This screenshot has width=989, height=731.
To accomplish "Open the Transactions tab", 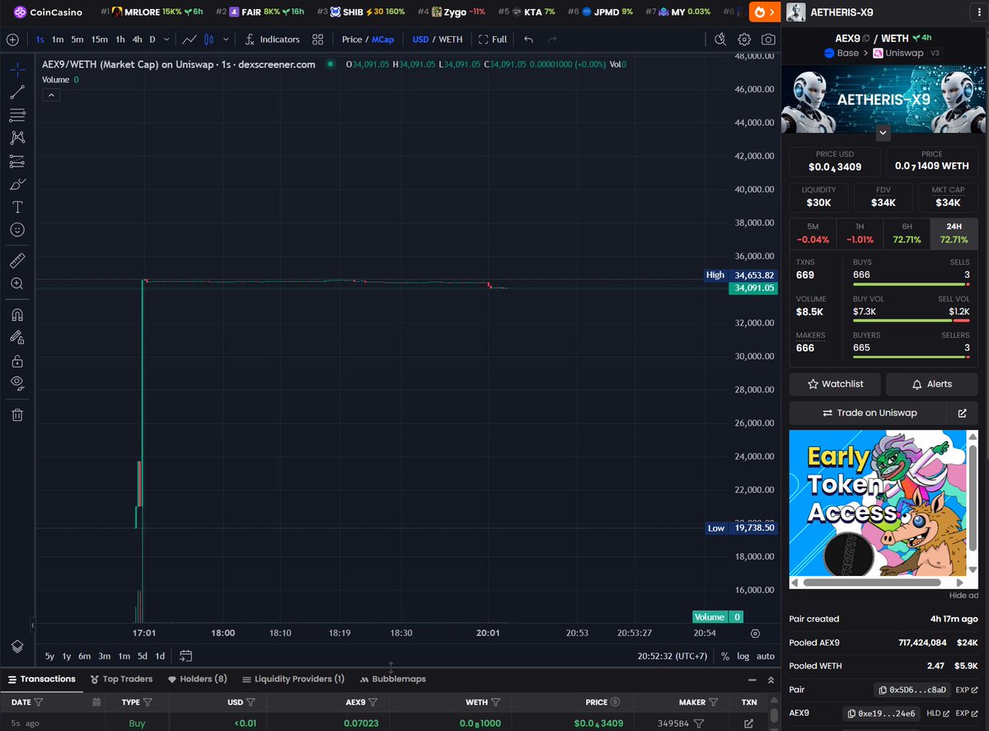I will (x=41, y=679).
